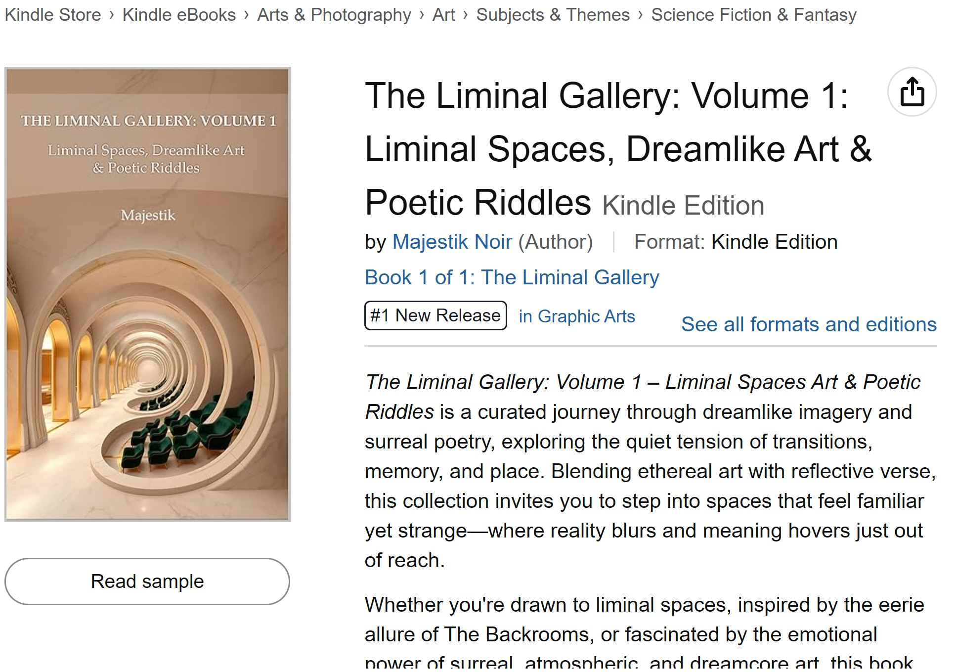Open Arts & Photography breadcrumb category
Viewport: 956px width, 672px height.
[x=334, y=15]
